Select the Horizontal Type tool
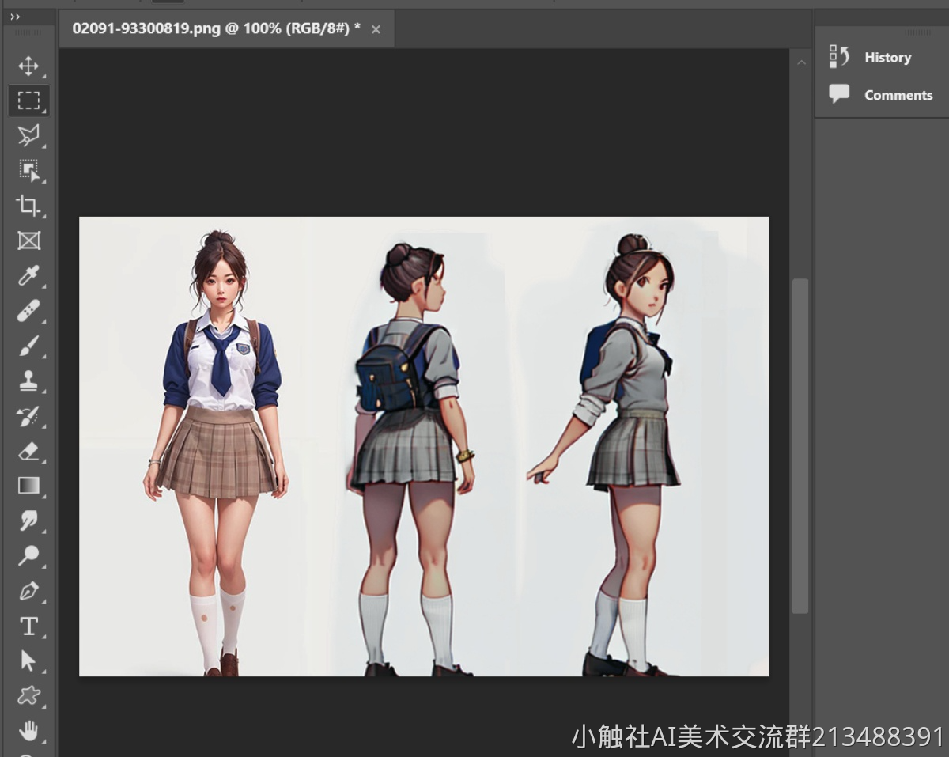Screen dimensions: 949x757 pos(28,626)
